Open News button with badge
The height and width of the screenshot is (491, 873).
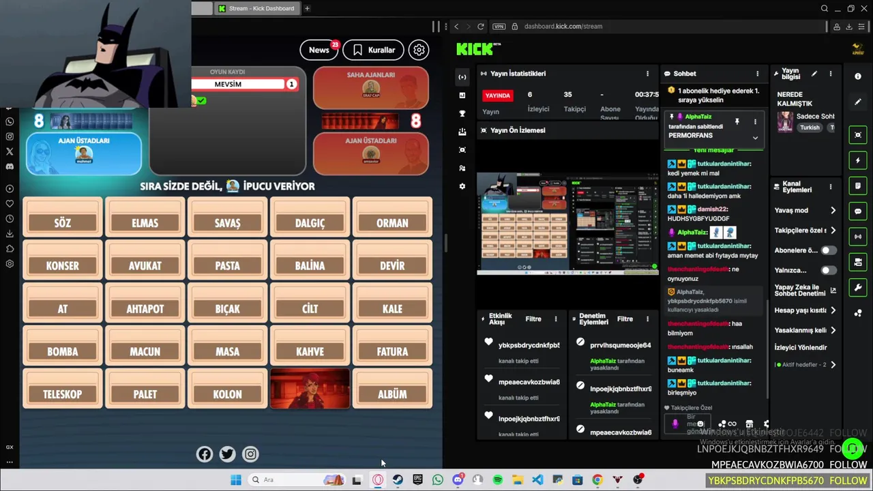click(x=319, y=50)
